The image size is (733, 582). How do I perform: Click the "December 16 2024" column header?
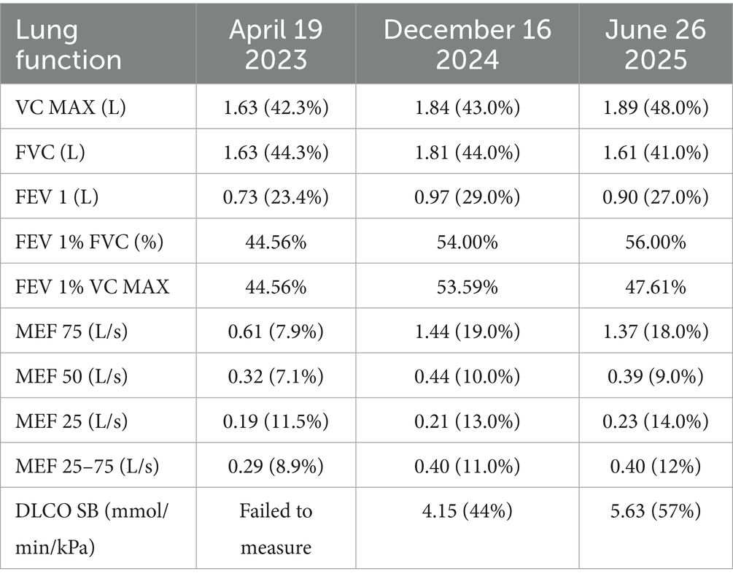468,44
